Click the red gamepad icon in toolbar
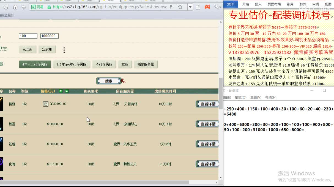Viewport: 334px width, 187px height. (x=207, y=7)
